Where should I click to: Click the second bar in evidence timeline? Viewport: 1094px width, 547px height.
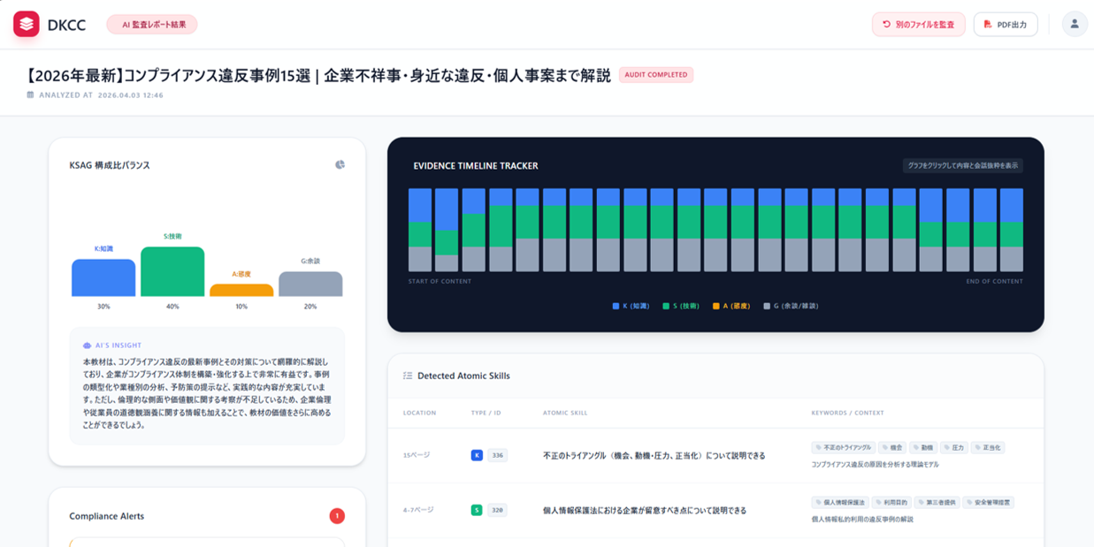pos(447,230)
